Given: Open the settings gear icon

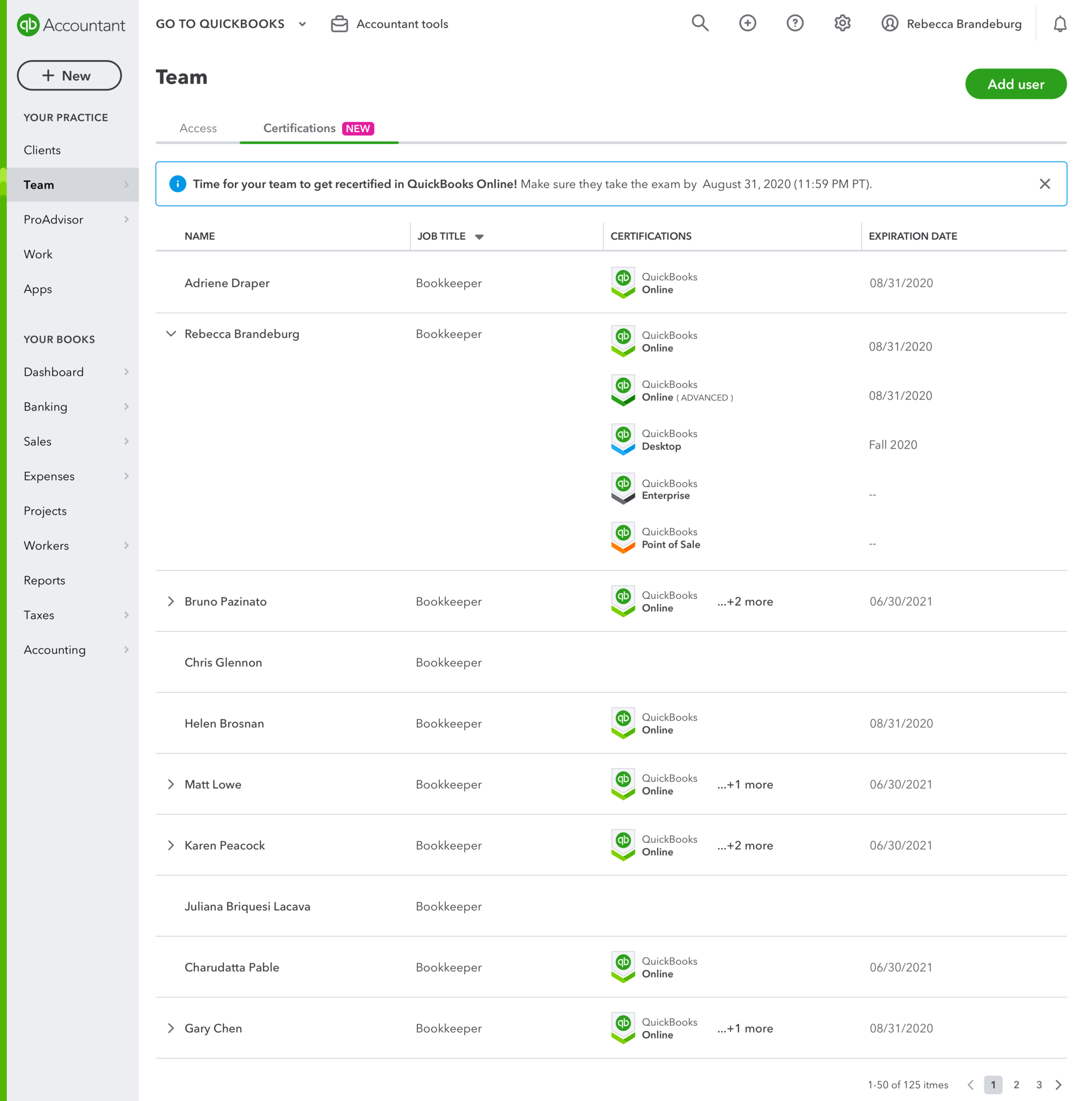Looking at the screenshot, I should coord(842,23).
